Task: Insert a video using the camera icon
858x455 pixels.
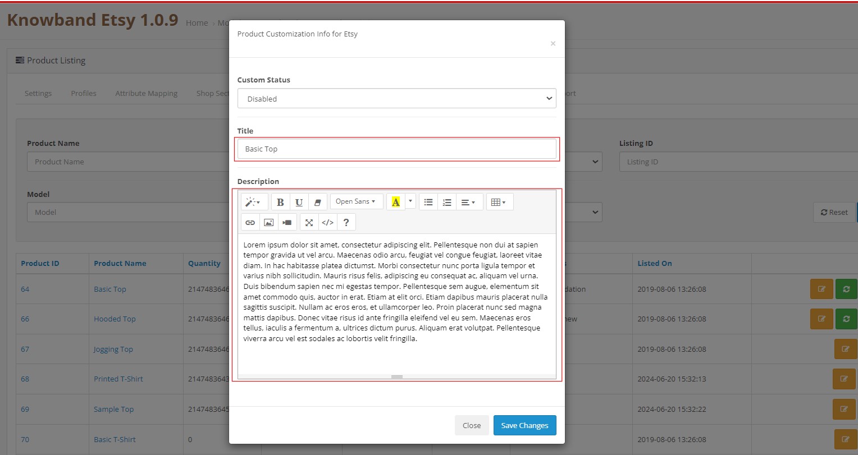Action: [287, 222]
